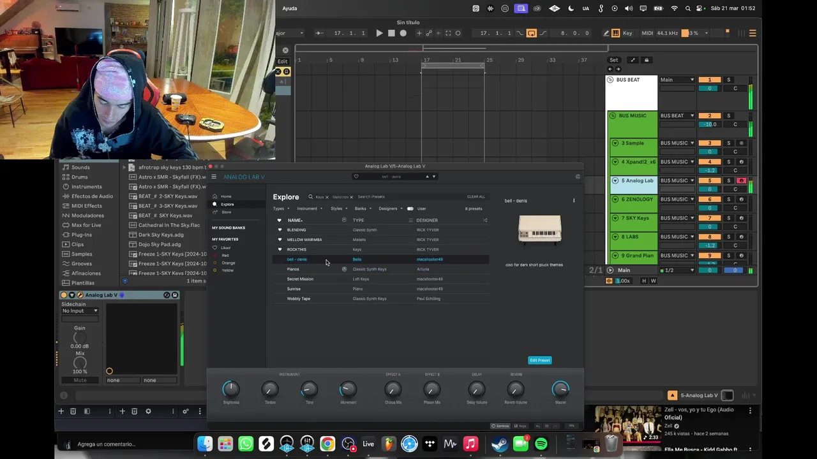Disarm the 5 Analog Lab track
The image size is (817, 459).
tap(741, 181)
